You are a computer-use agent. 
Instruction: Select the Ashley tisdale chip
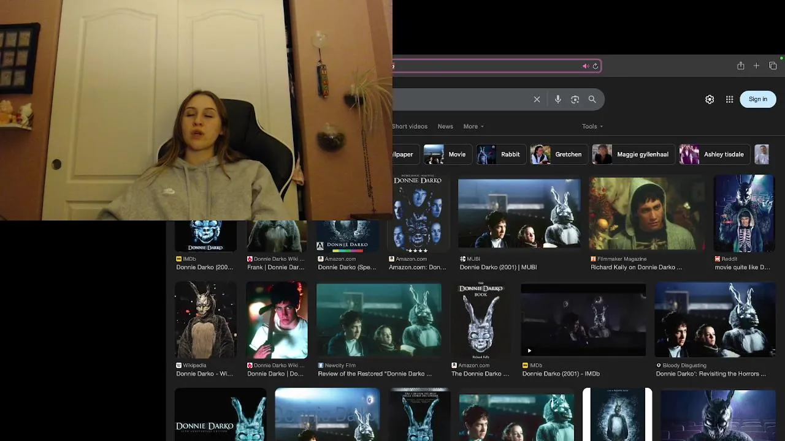pyautogui.click(x=715, y=154)
